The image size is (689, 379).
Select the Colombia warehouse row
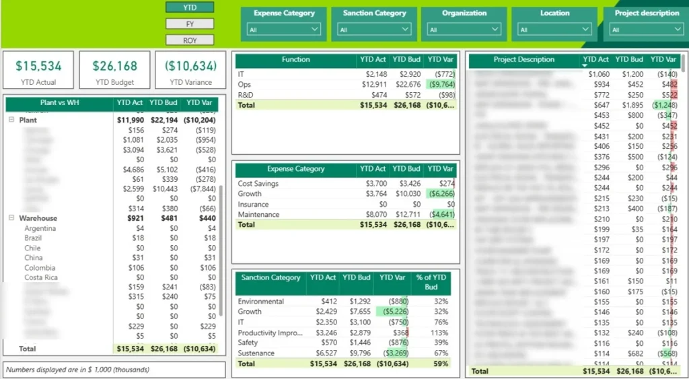(112, 268)
